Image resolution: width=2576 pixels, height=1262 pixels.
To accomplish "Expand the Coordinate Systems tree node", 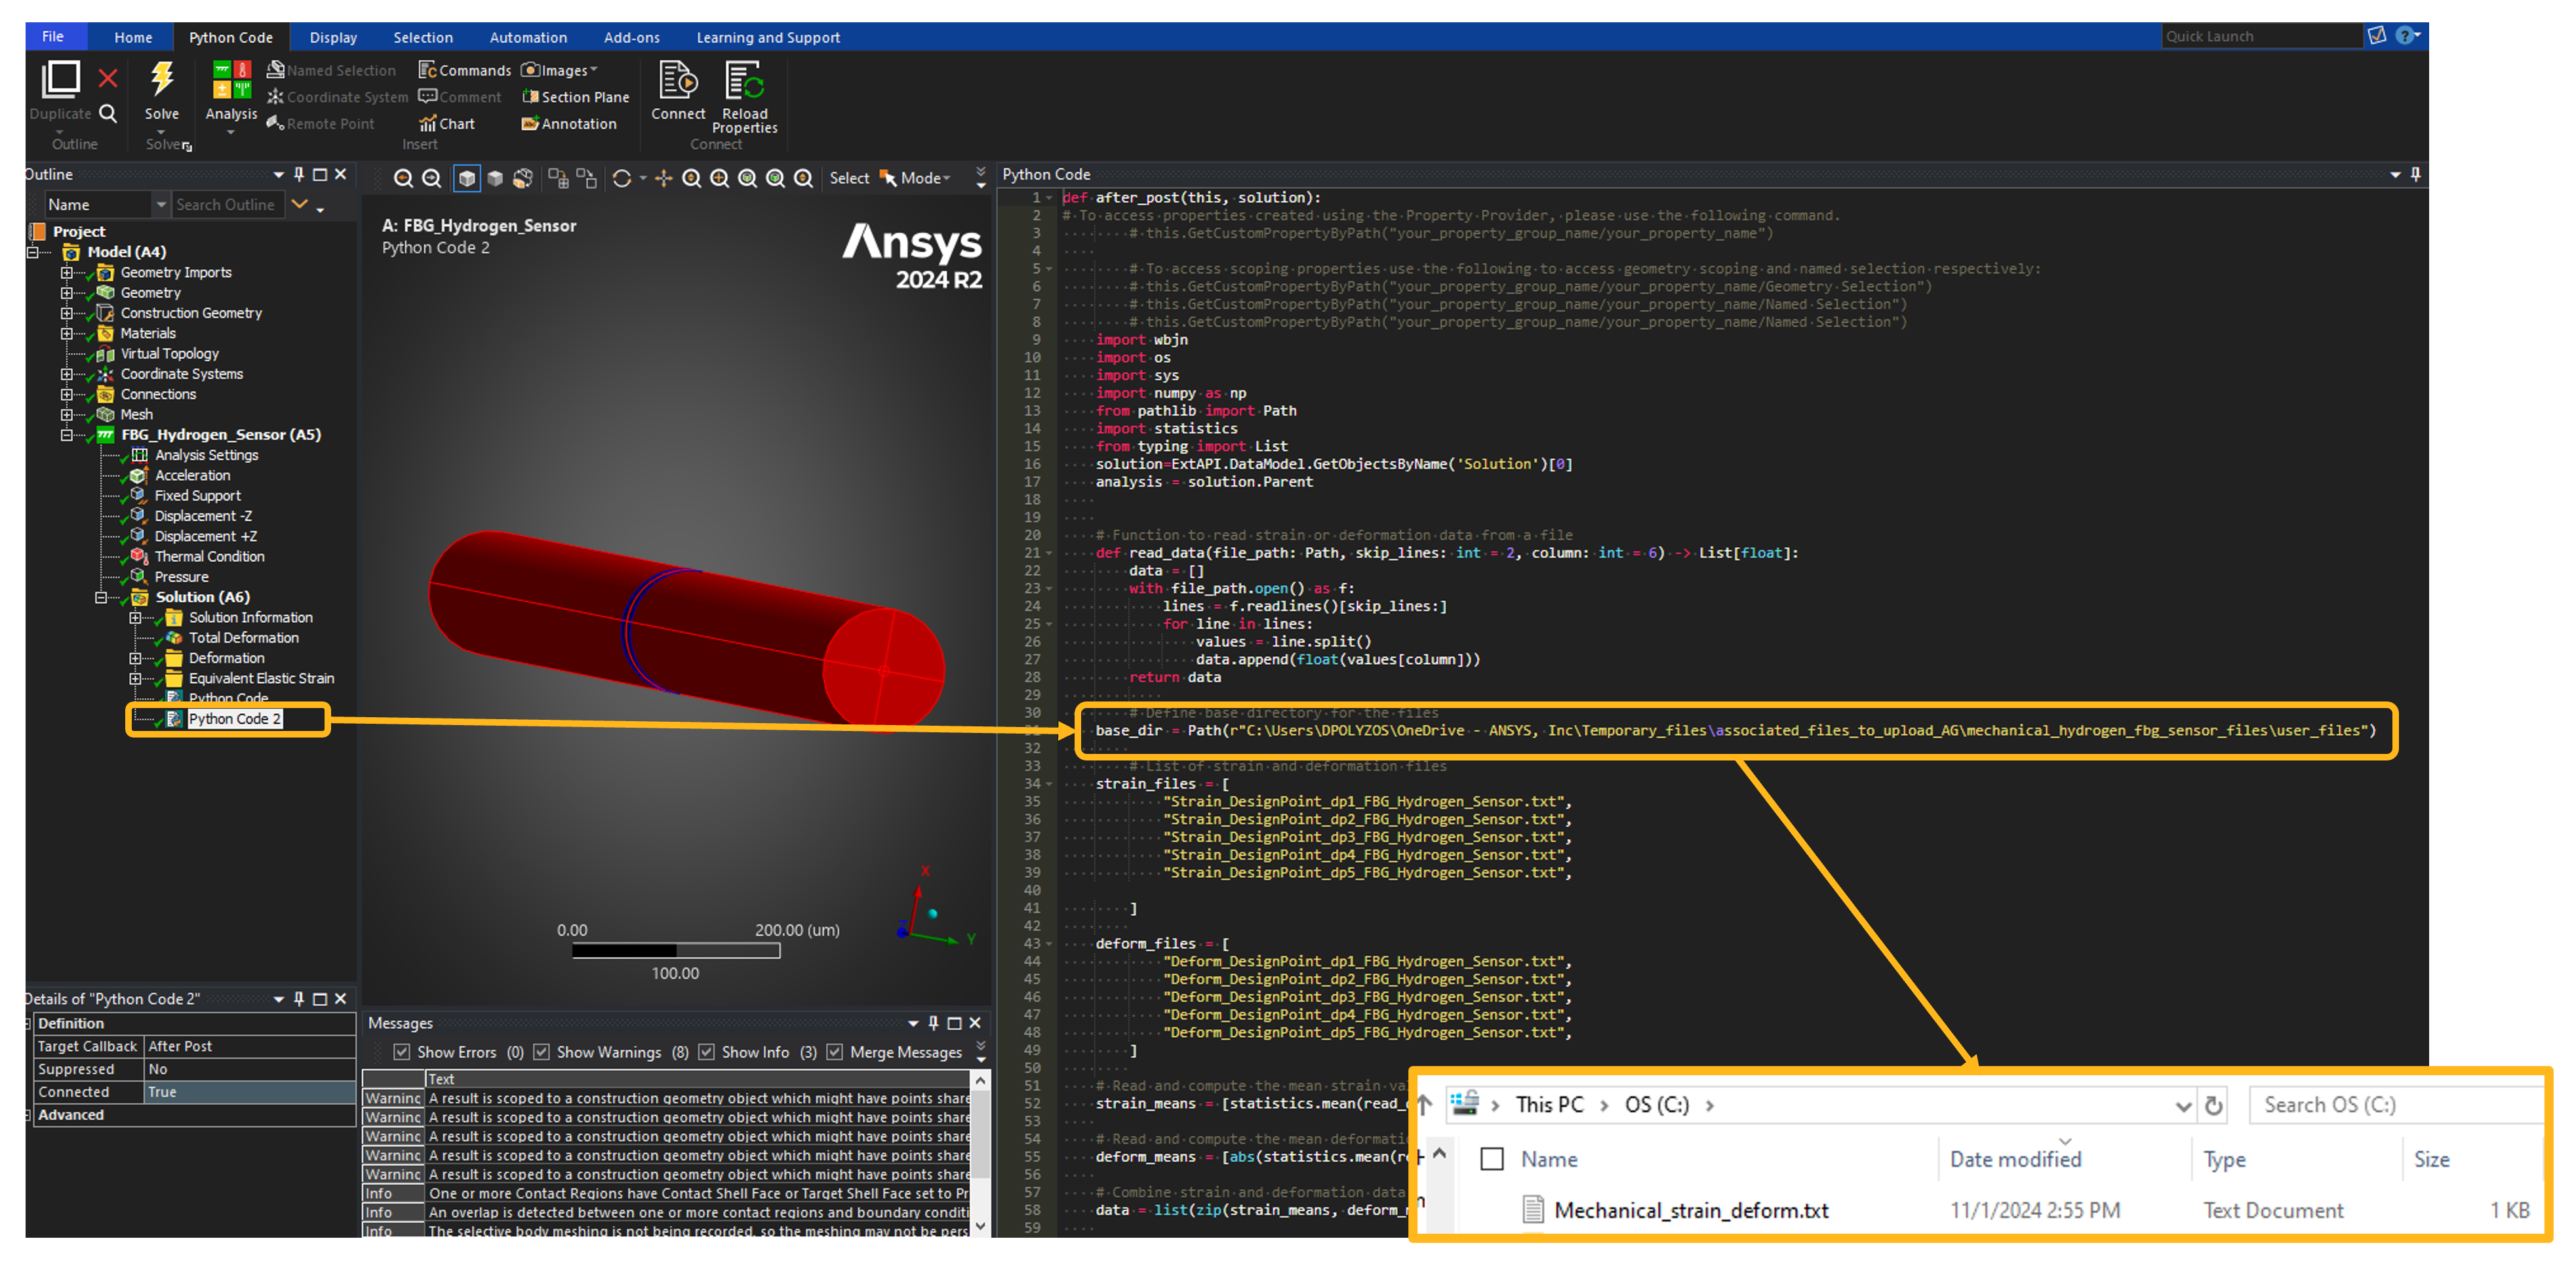I will pos(66,374).
